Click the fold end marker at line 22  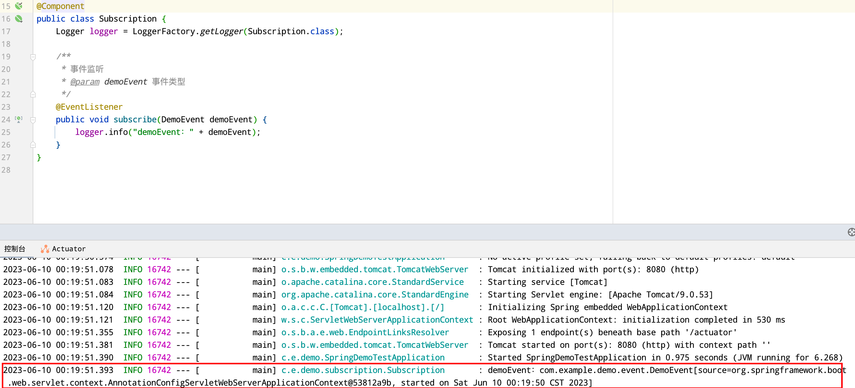[33, 94]
